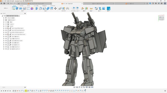Screen dimensions: 167x93
Task: Switch to the Plastic ribbon tab
Action: coord(44,6)
